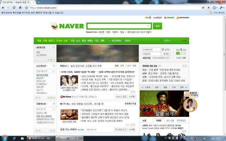Select security level 2
Image resolution: width=226 pixels, height=141 pixels.
click(181, 53)
